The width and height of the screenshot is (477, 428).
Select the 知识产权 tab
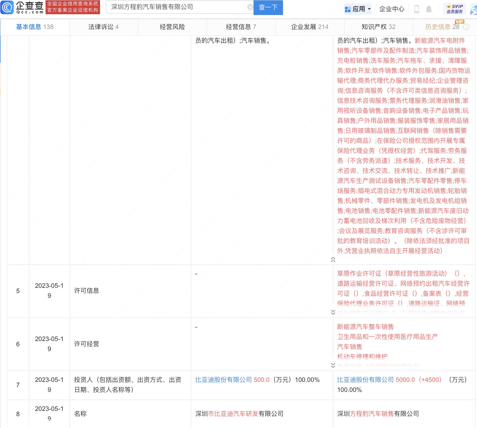(x=378, y=27)
